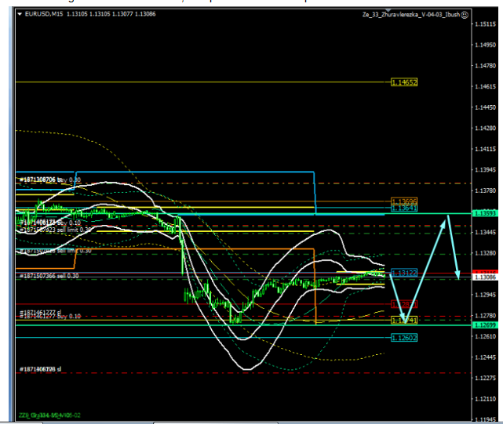
Task: Click the current price 1.13086 marker
Action: click(483, 277)
